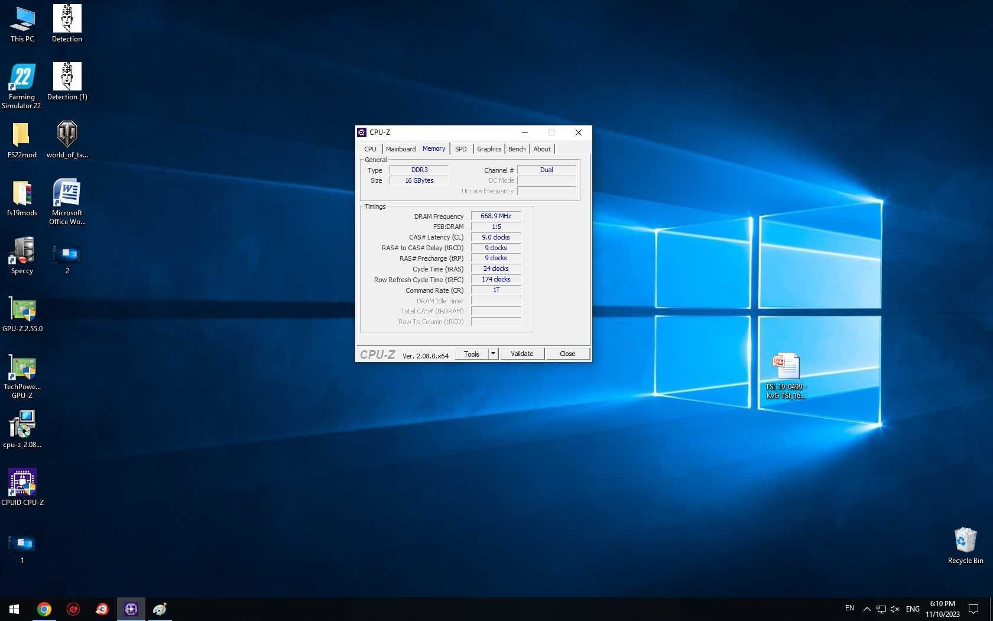
Task: Click the Channel # field Dual
Action: click(547, 170)
